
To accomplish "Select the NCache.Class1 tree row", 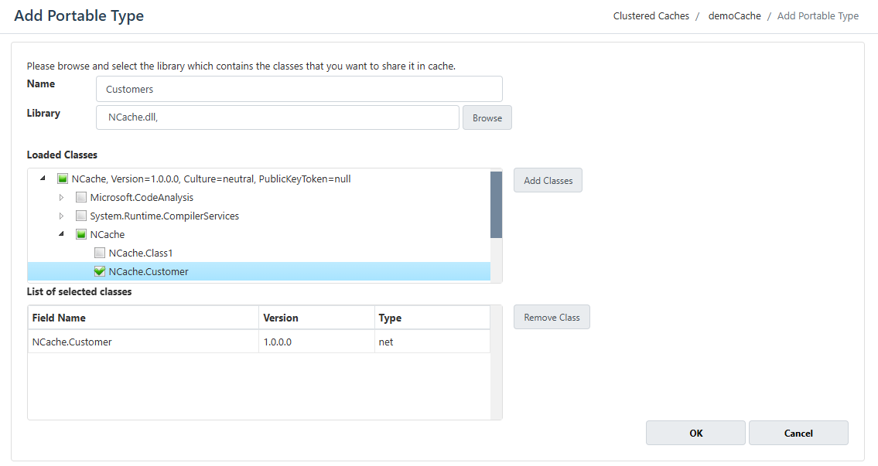I will click(x=258, y=253).
